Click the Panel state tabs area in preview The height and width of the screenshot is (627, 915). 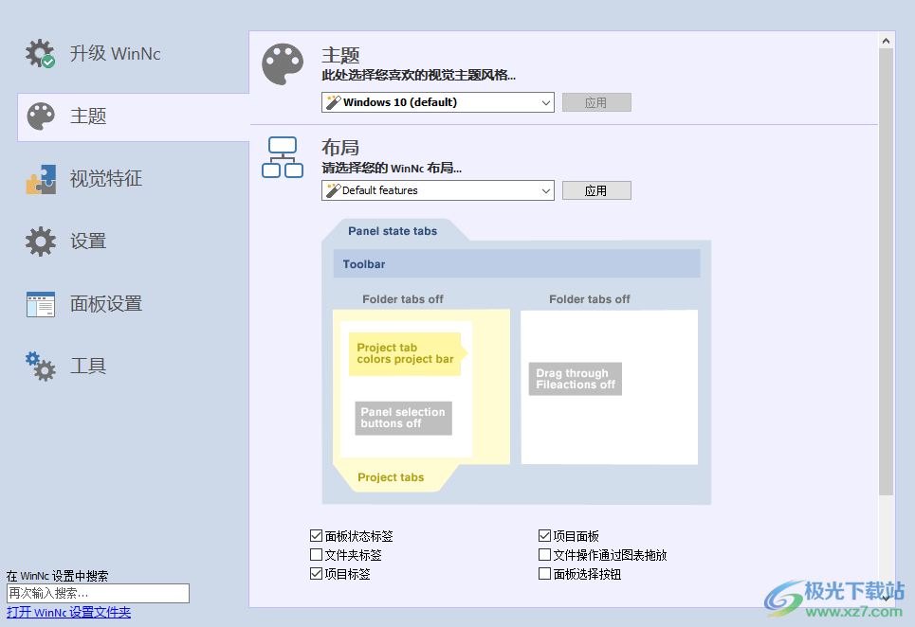[393, 231]
